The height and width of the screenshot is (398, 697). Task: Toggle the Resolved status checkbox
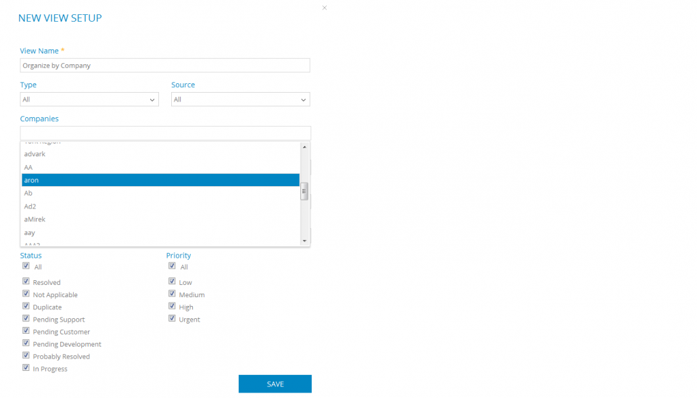coord(26,282)
